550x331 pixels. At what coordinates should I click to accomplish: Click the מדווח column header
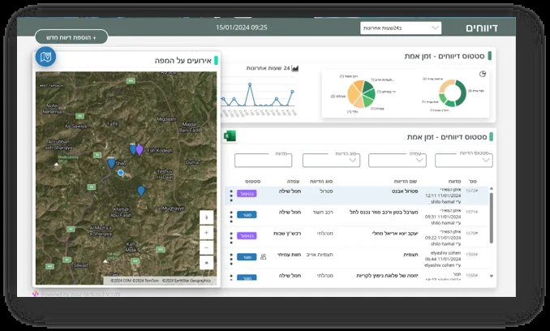coord(454,181)
